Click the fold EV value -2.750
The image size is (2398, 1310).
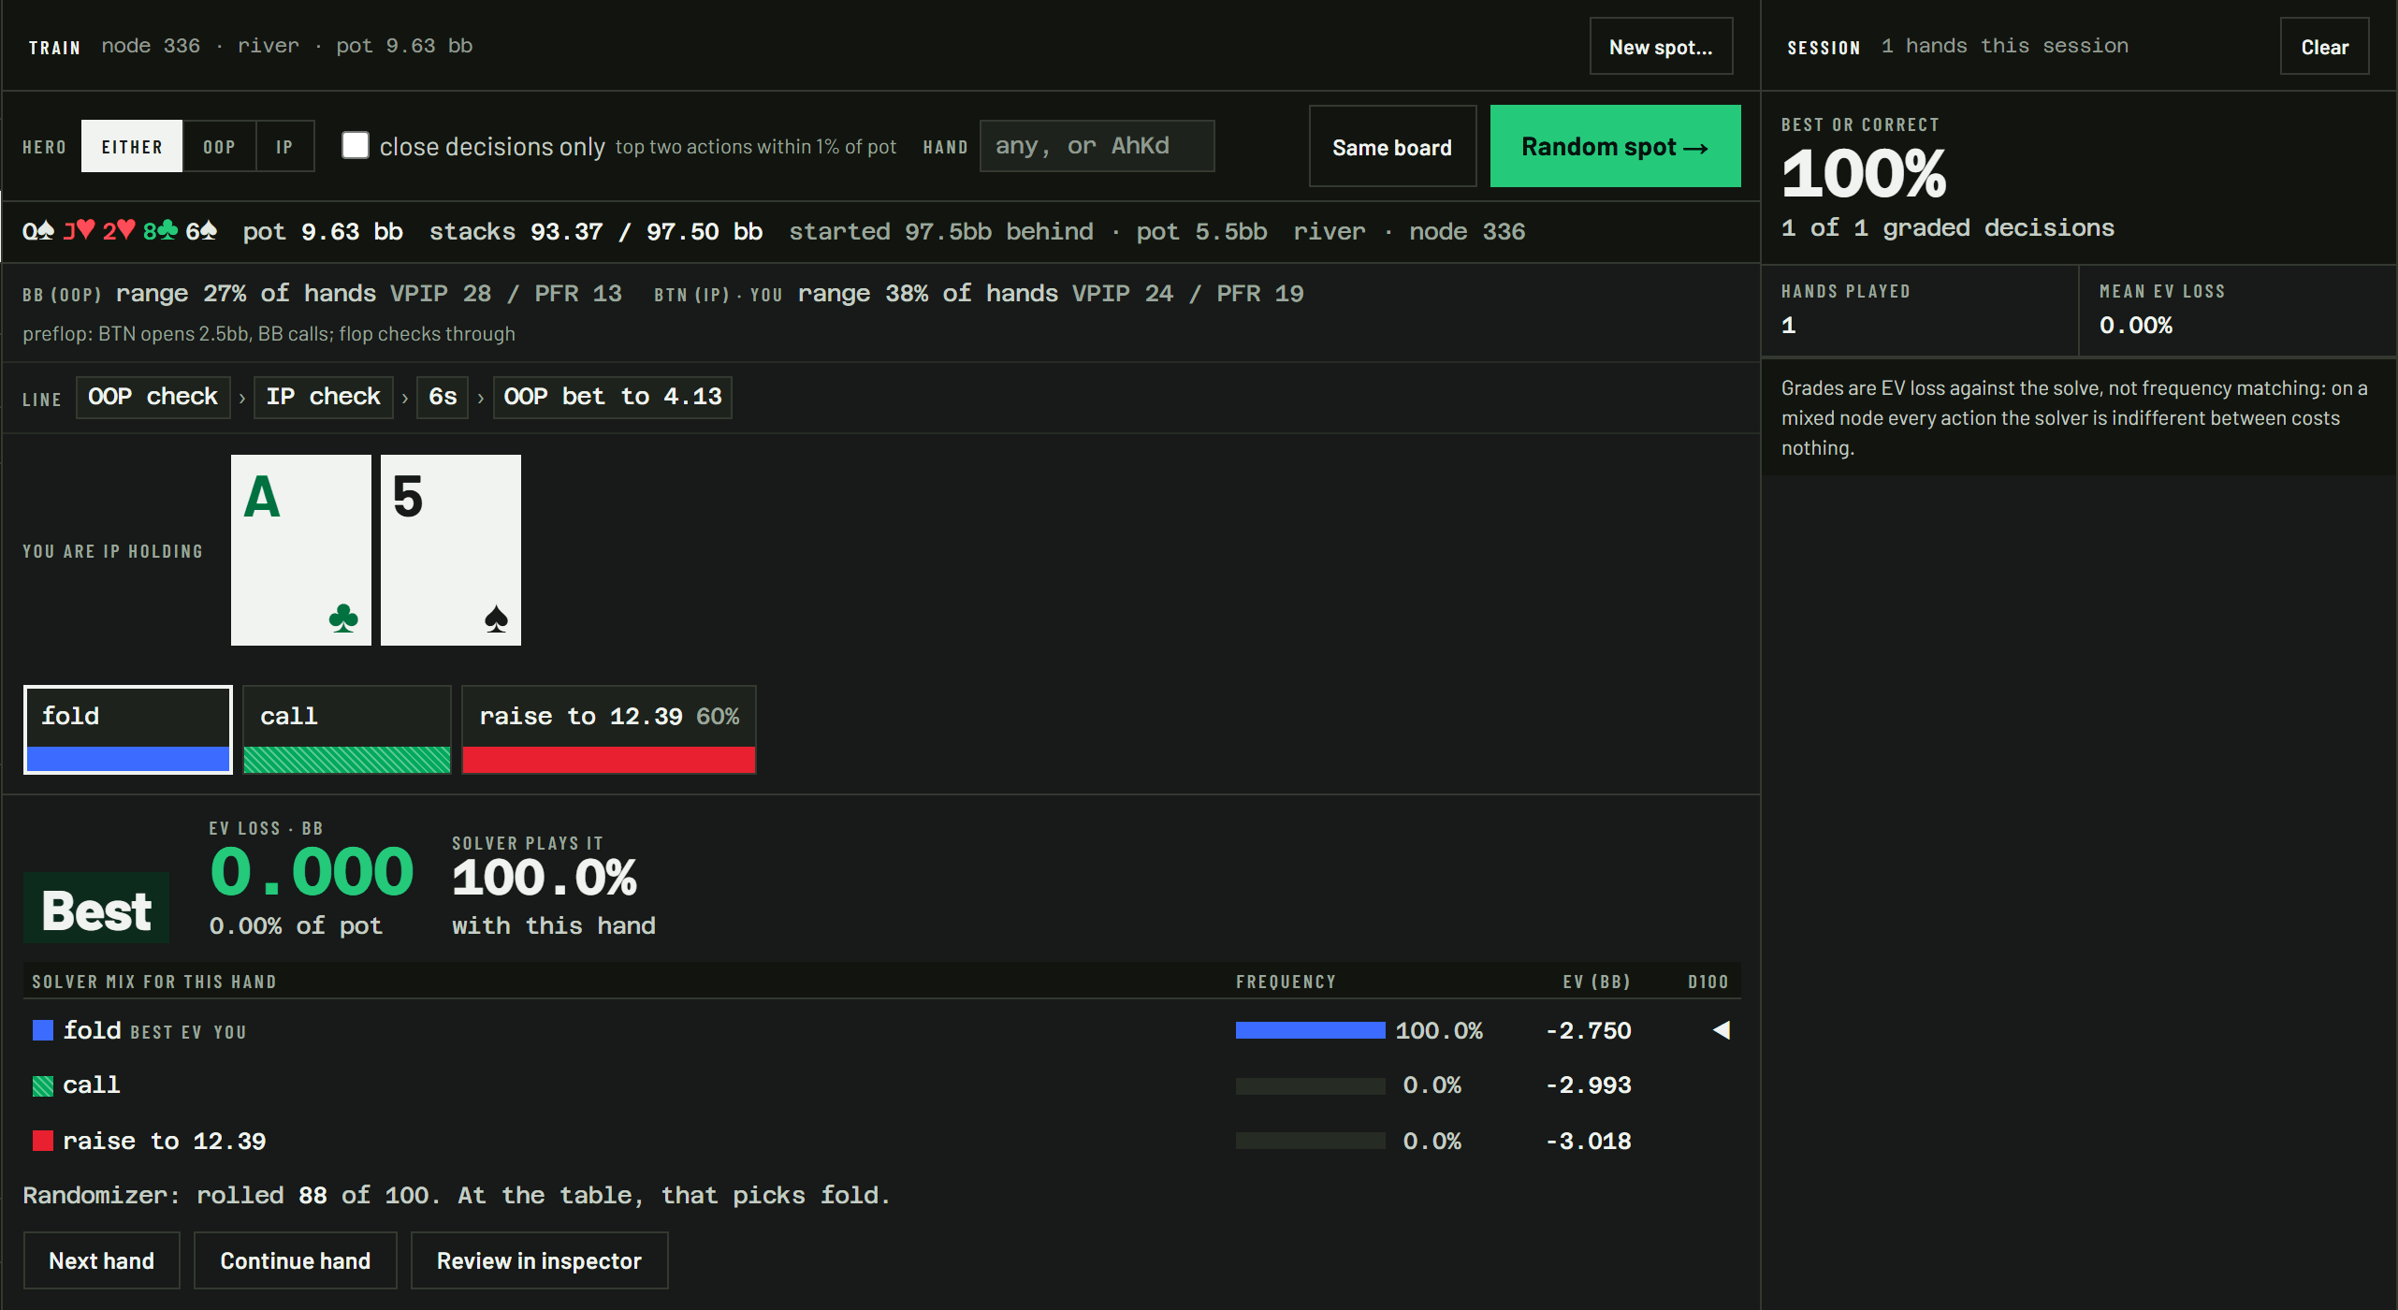pos(1588,1030)
